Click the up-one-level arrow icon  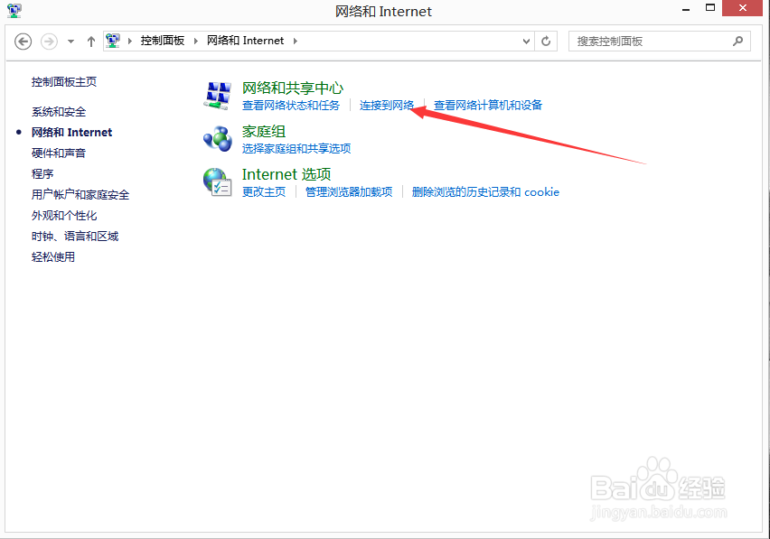(90, 41)
